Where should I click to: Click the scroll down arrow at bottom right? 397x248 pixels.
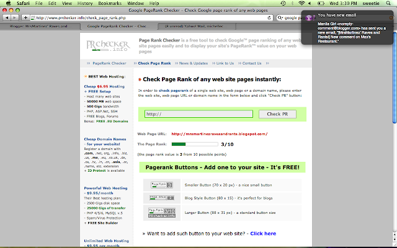395,239
